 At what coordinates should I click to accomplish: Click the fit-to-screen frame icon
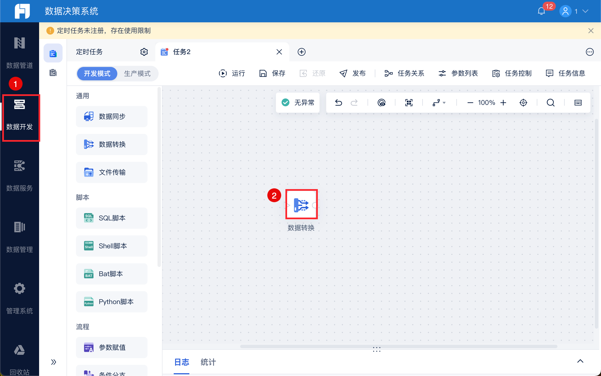(x=409, y=103)
